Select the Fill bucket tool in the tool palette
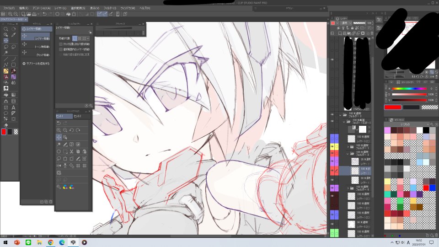Viewport: 439px width, 247px height. (x=5, y=95)
